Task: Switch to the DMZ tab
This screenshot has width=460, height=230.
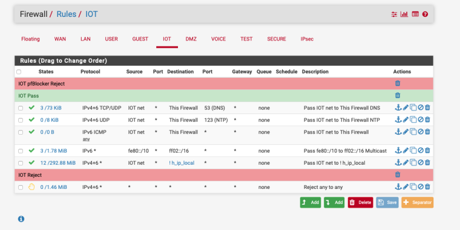Action: click(191, 39)
